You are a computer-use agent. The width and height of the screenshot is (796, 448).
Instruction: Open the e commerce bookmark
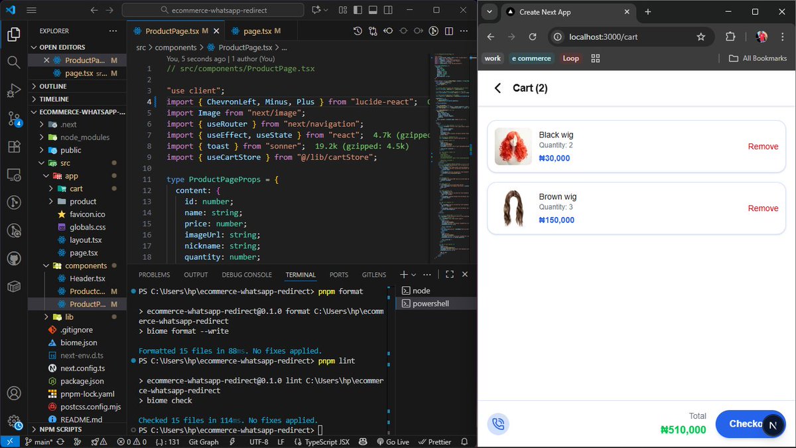click(530, 58)
